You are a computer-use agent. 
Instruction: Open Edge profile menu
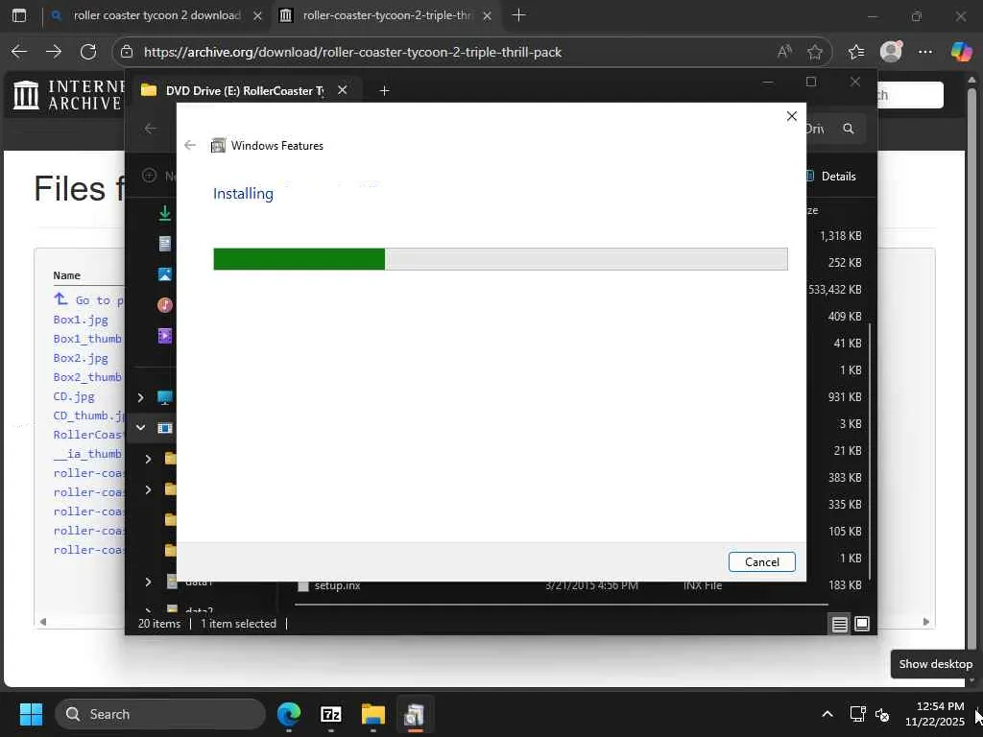[891, 52]
